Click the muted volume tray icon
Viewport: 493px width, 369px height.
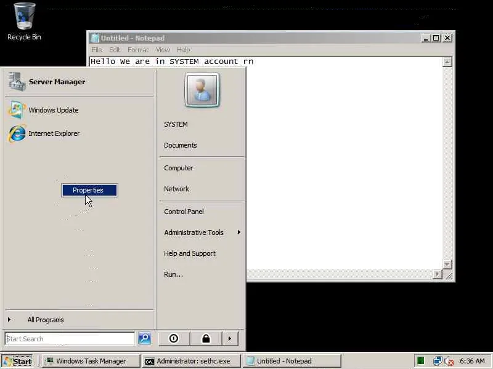[x=449, y=361]
